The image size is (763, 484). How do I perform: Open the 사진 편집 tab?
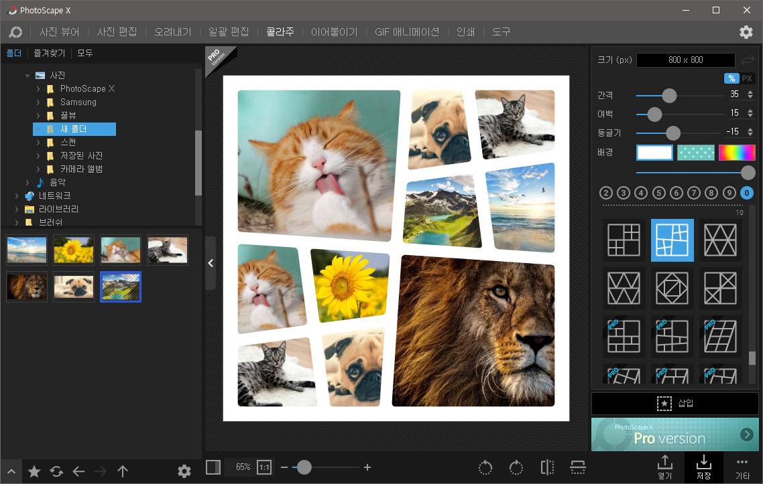[x=117, y=32]
